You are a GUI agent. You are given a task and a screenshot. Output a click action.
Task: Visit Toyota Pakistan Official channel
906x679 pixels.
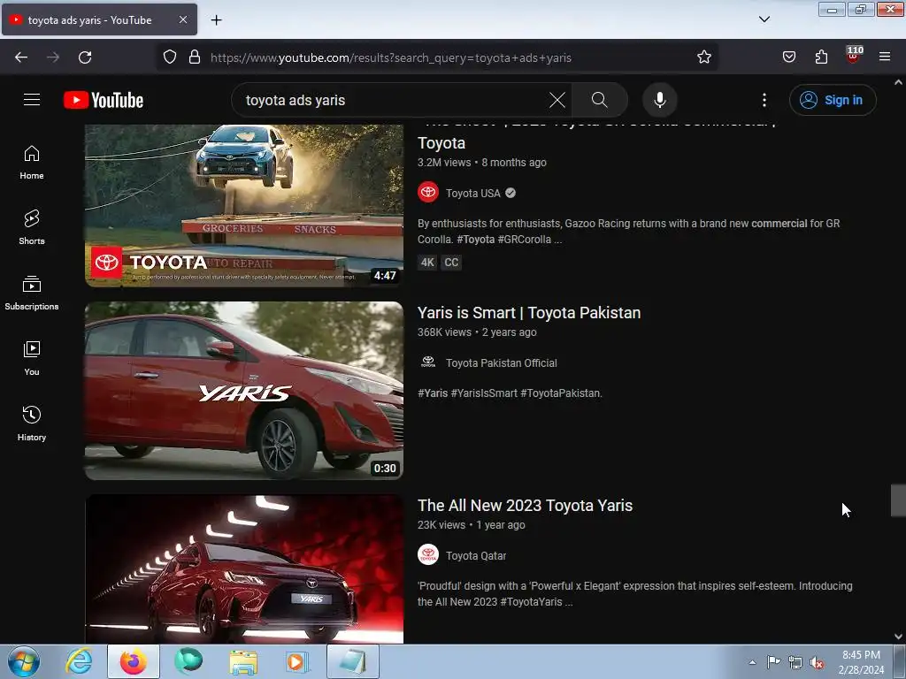pos(501,363)
